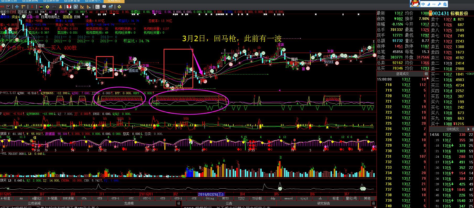Click the 涨幅 -0.15% value

click(x=397, y=24)
